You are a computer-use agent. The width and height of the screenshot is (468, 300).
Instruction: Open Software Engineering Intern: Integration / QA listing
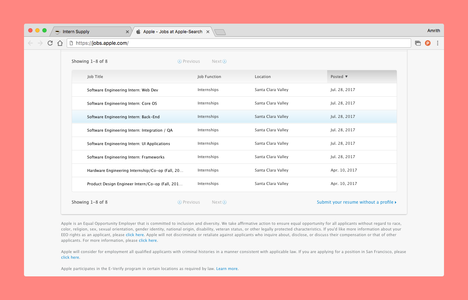[x=130, y=130]
